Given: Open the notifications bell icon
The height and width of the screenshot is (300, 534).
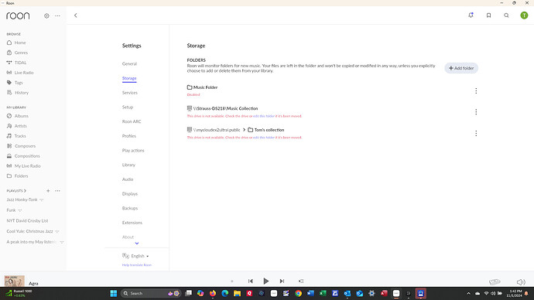Looking at the screenshot, I should 471,15.
